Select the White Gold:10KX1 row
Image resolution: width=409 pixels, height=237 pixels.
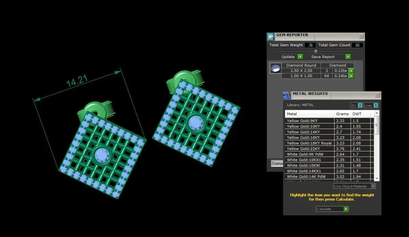click(330, 160)
